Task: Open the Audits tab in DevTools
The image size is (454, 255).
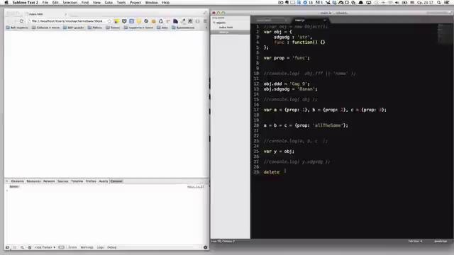Action: (104, 181)
